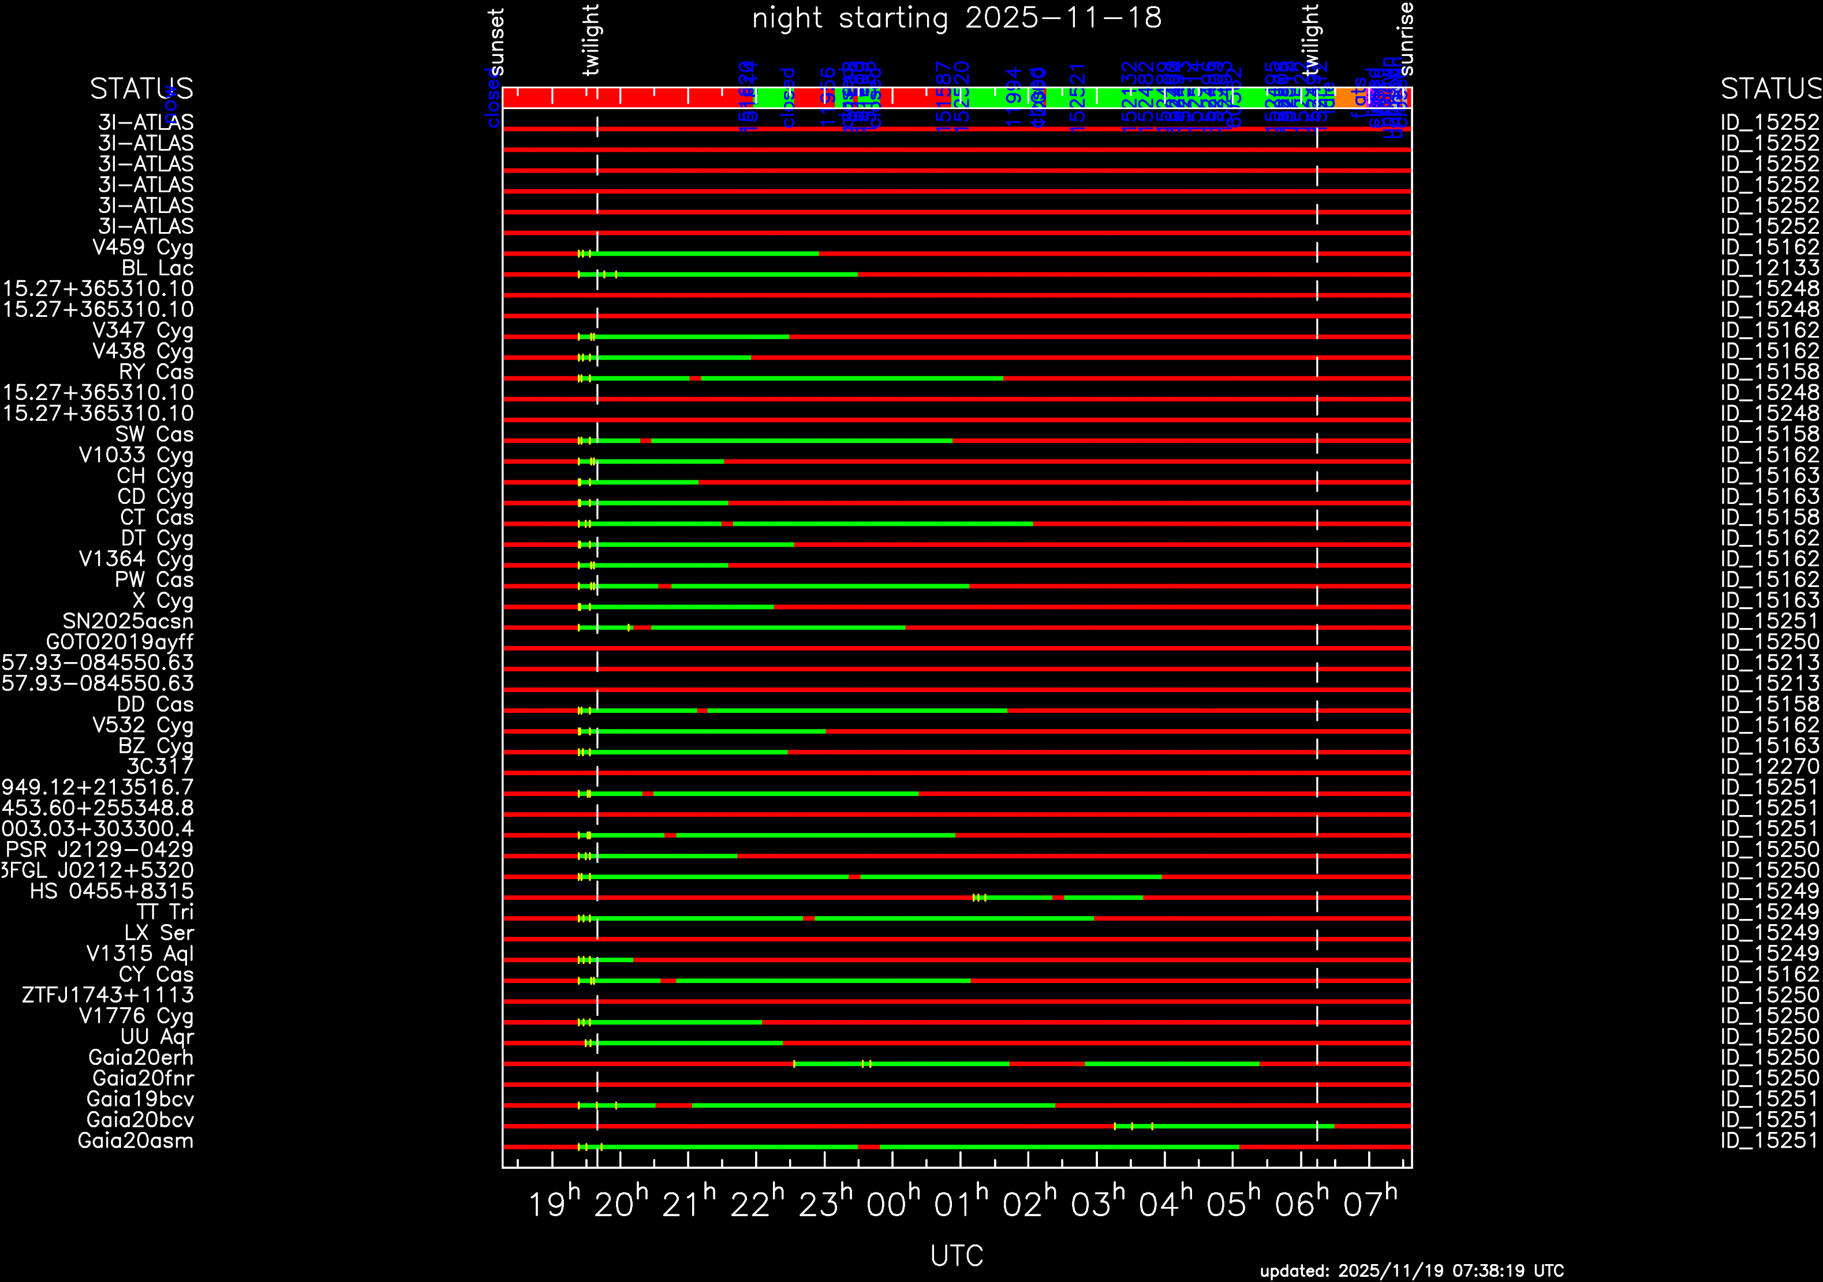Click the SN2025acsn target name
The image size is (1823, 1282).
[128, 622]
